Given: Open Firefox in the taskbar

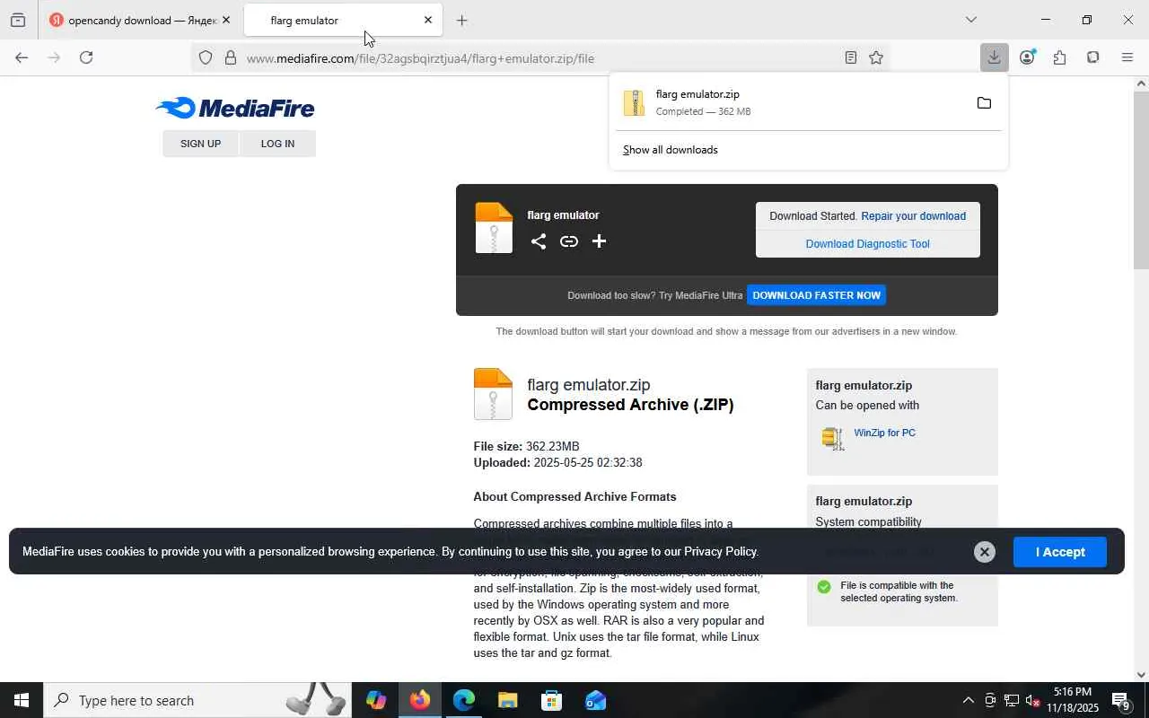Looking at the screenshot, I should point(420,700).
